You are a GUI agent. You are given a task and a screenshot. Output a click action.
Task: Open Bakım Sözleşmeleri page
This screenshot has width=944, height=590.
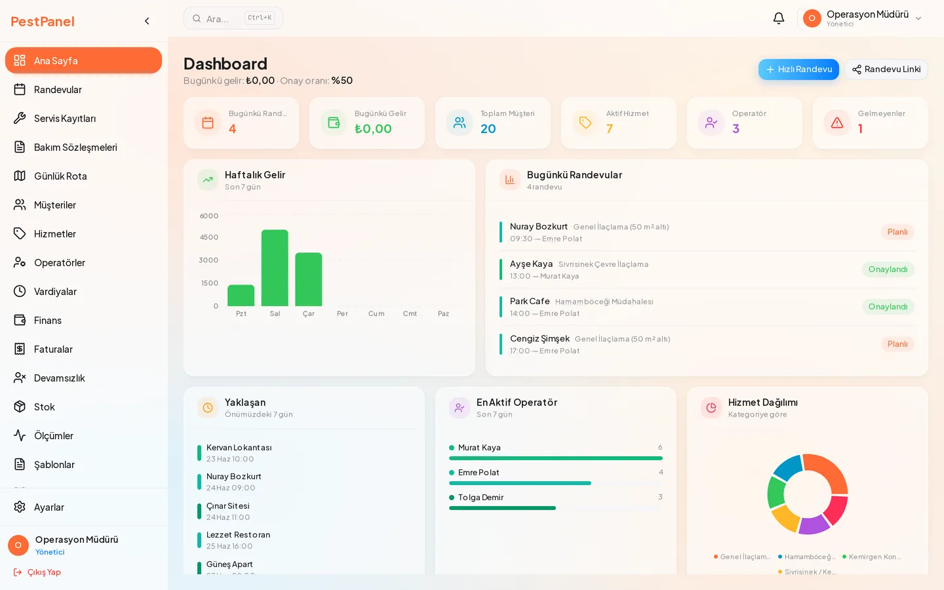83,147
